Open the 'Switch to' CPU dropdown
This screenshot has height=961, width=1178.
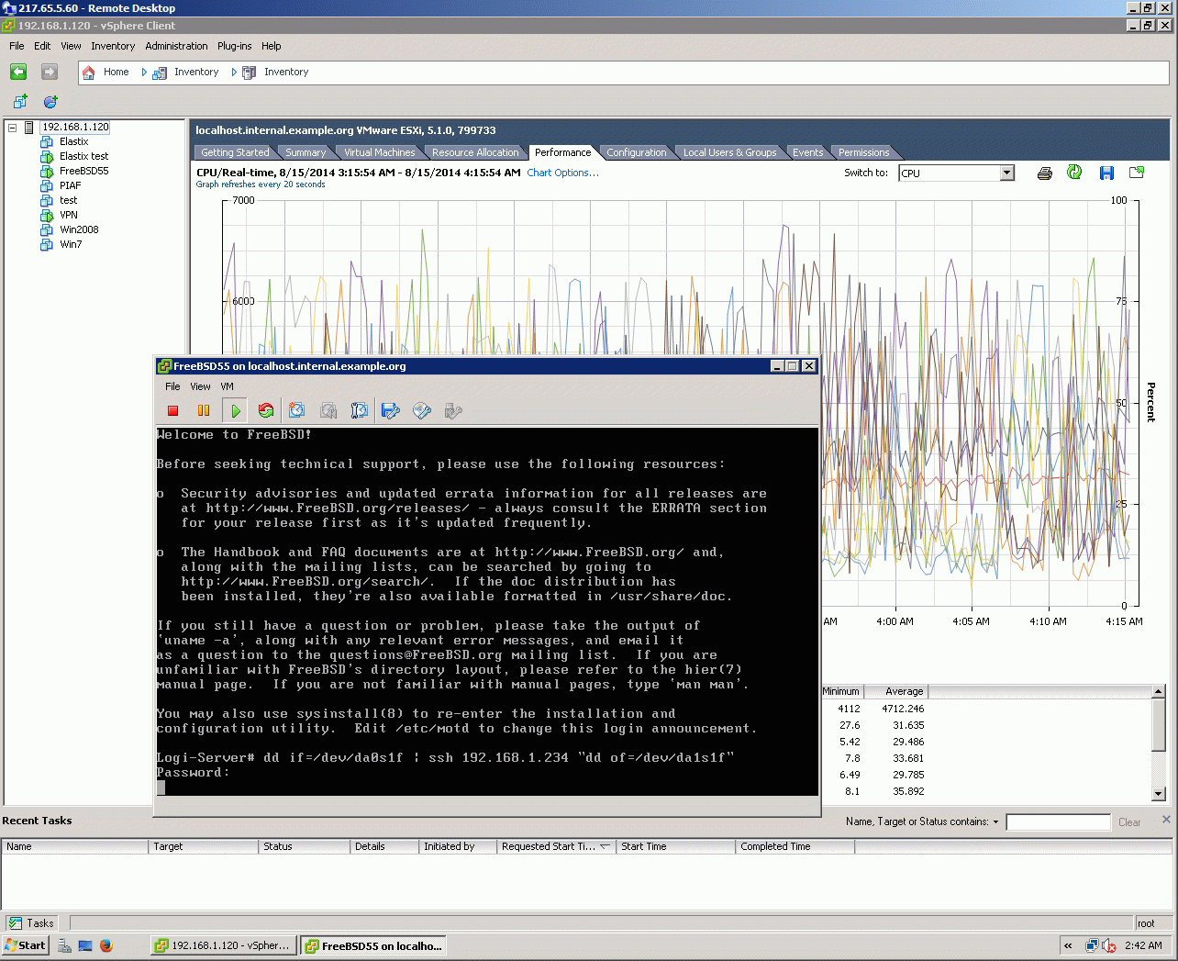coord(1006,173)
